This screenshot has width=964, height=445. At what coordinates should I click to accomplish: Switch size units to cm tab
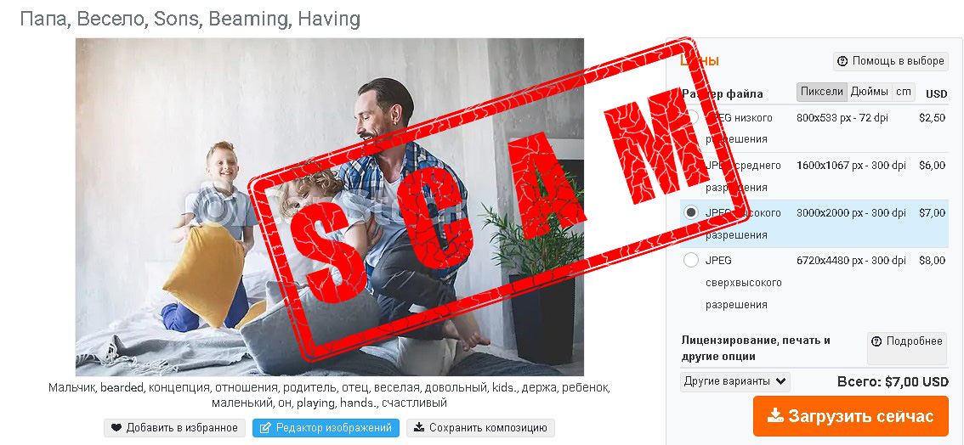pyautogui.click(x=903, y=92)
